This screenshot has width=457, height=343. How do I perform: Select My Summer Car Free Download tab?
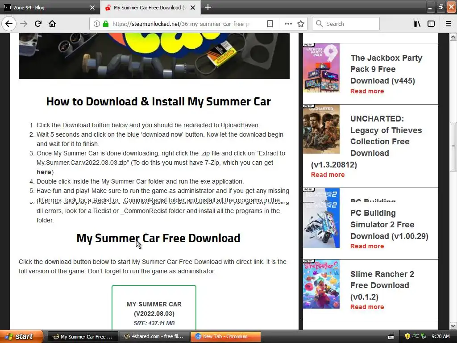150,8
